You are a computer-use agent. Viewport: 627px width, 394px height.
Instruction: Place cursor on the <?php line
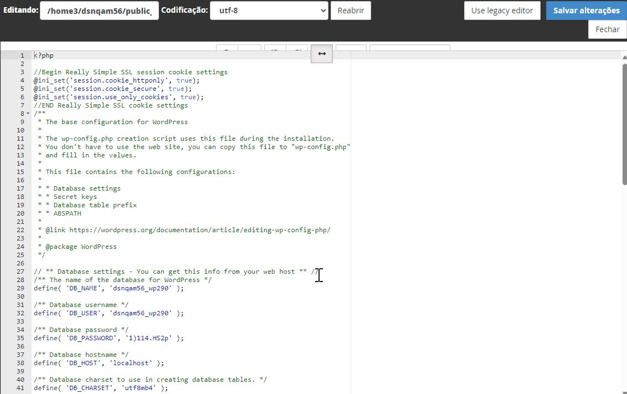44,55
